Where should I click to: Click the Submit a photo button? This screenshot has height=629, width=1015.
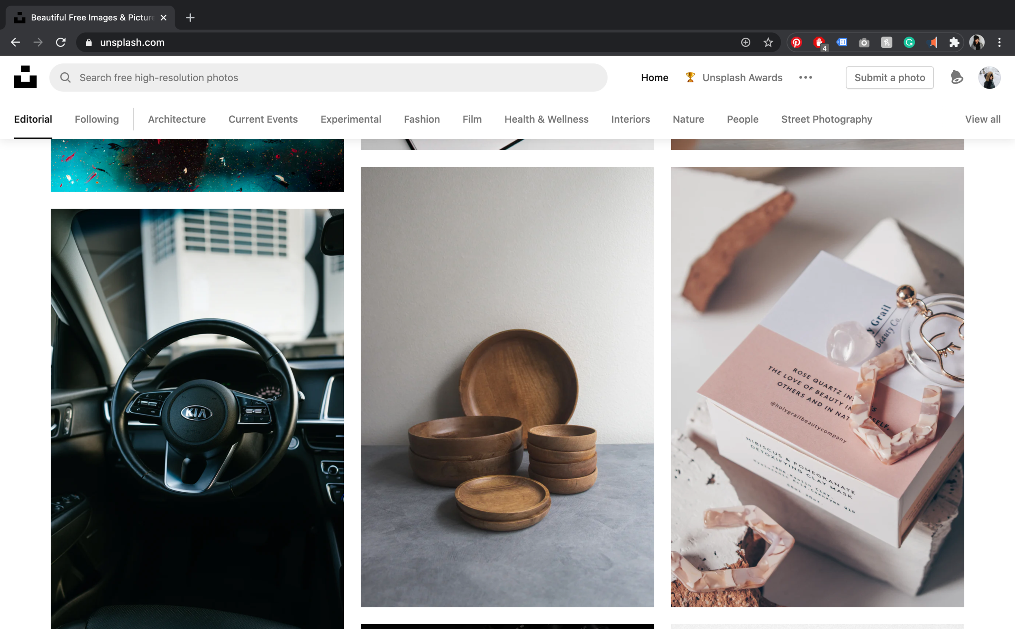[890, 78]
